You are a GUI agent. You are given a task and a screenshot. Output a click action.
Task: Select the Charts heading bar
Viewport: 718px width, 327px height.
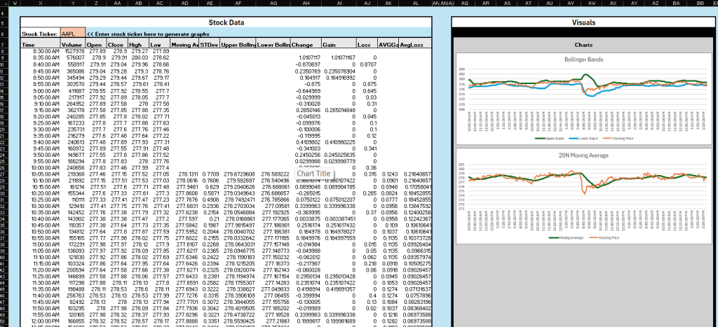coord(583,45)
